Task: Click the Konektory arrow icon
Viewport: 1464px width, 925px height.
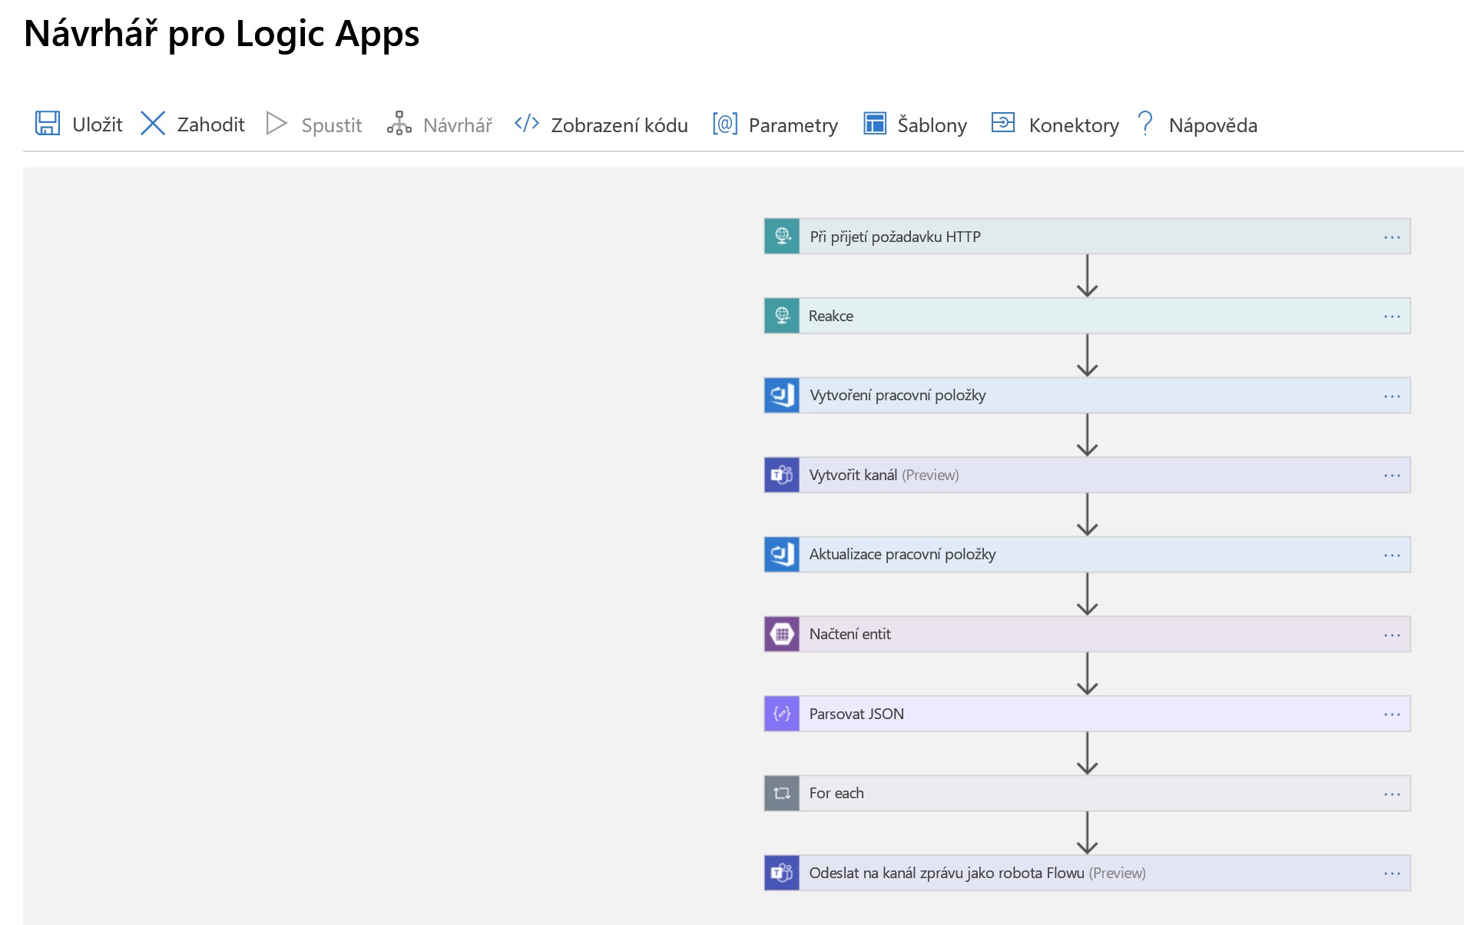Action: (x=1003, y=122)
